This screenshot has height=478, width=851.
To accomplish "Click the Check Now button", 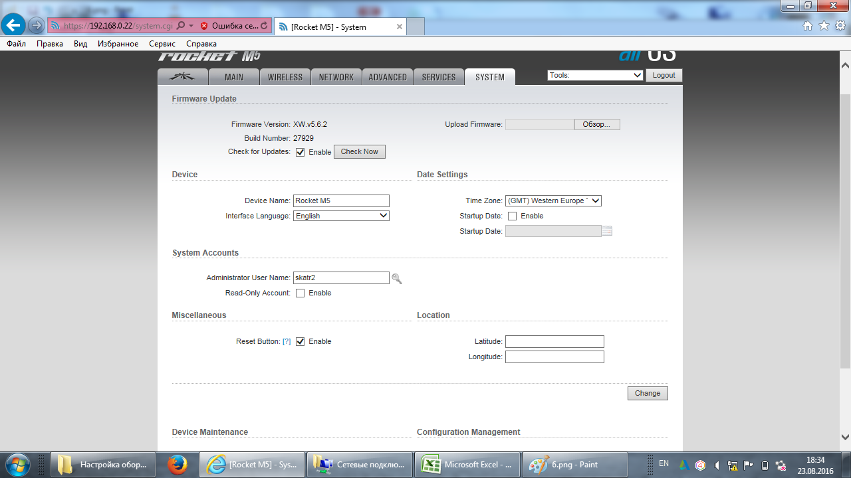I will click(x=359, y=151).
